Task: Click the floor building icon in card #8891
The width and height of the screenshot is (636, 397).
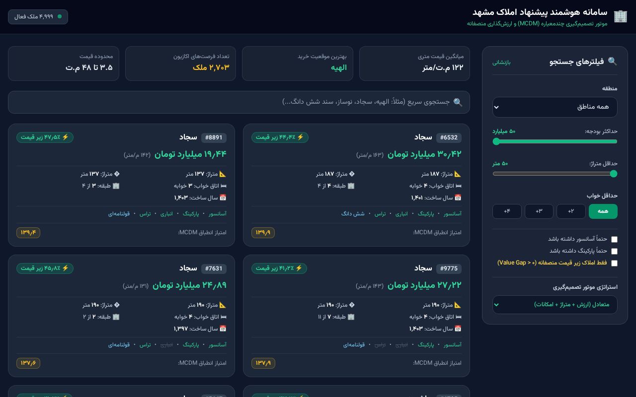Action: pos(116,186)
